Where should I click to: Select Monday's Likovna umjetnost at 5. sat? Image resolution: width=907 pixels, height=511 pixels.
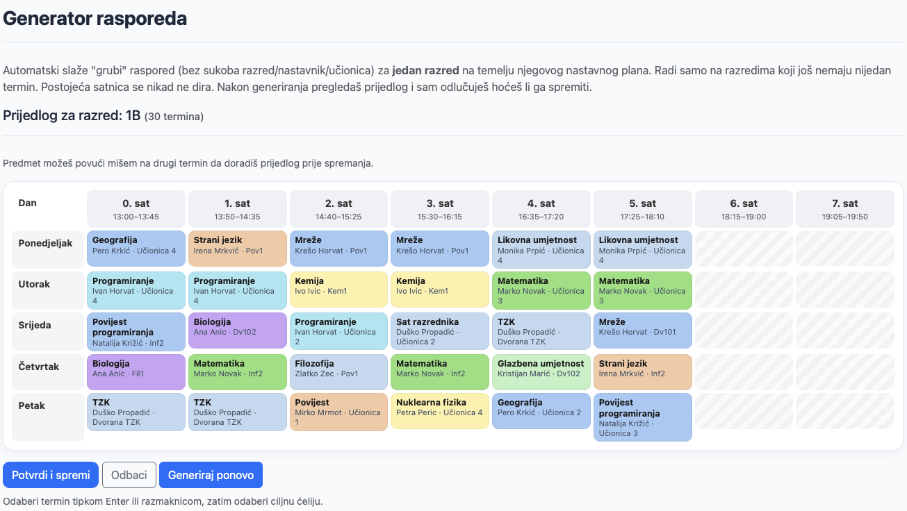(643, 249)
